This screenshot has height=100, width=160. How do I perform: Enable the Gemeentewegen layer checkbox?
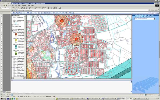(x=14, y=20)
